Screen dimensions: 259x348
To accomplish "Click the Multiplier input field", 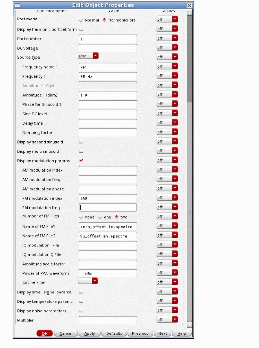I will [108, 320].
